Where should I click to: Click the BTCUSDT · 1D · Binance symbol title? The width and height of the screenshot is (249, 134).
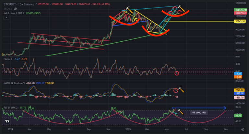19,4
